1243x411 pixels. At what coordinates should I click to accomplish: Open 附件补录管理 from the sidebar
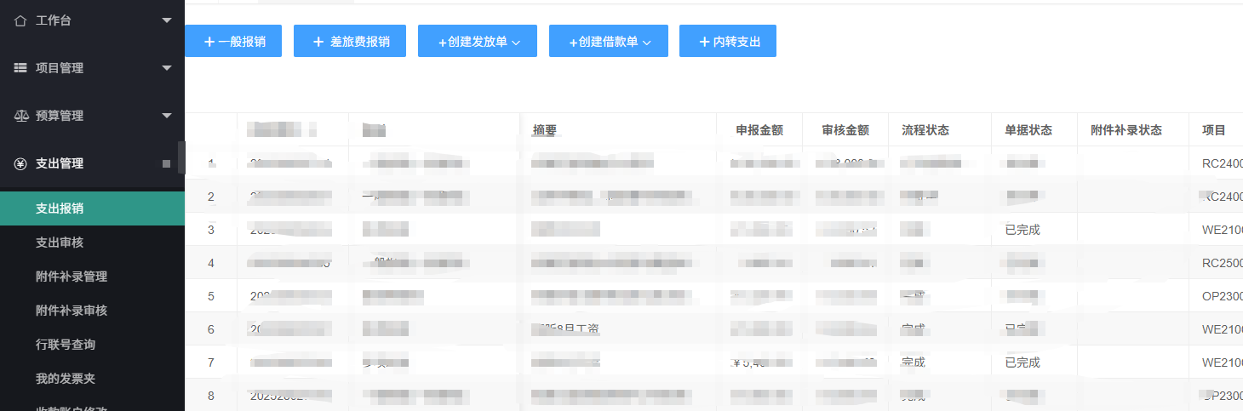(72, 277)
